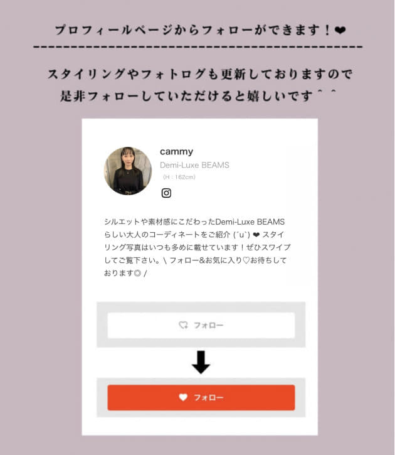Click the line スタイリングやフォトログも更新しておりますので
The width and height of the screenshot is (395, 455).
click(x=199, y=74)
